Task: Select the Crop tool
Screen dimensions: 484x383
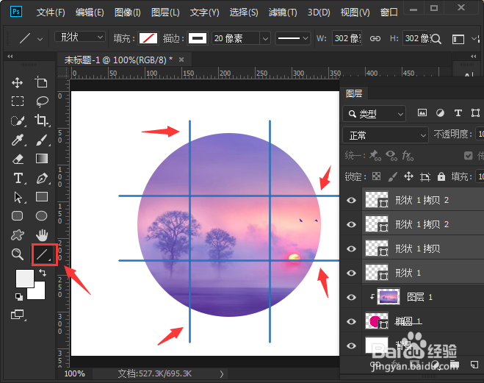Action: (x=42, y=121)
